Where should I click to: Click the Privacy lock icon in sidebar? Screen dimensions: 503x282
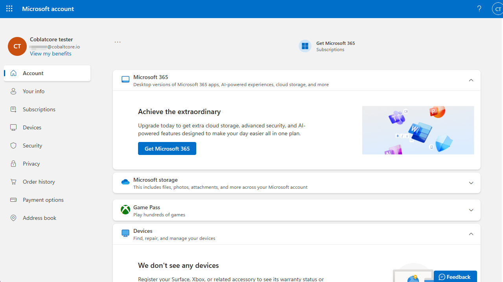13,164
